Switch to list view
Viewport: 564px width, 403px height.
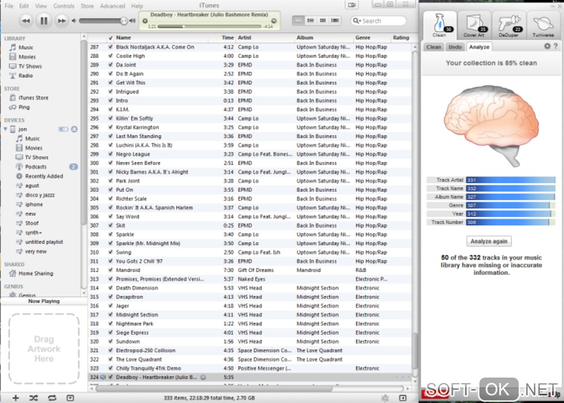coord(298,20)
